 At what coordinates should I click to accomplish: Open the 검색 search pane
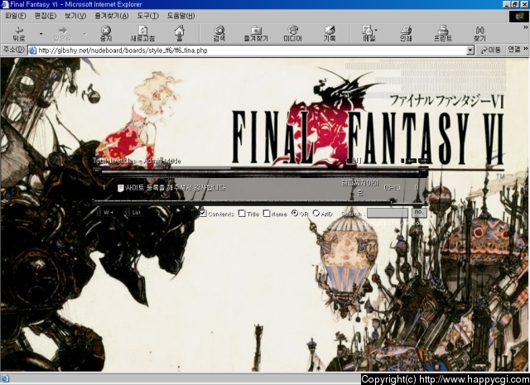219,34
